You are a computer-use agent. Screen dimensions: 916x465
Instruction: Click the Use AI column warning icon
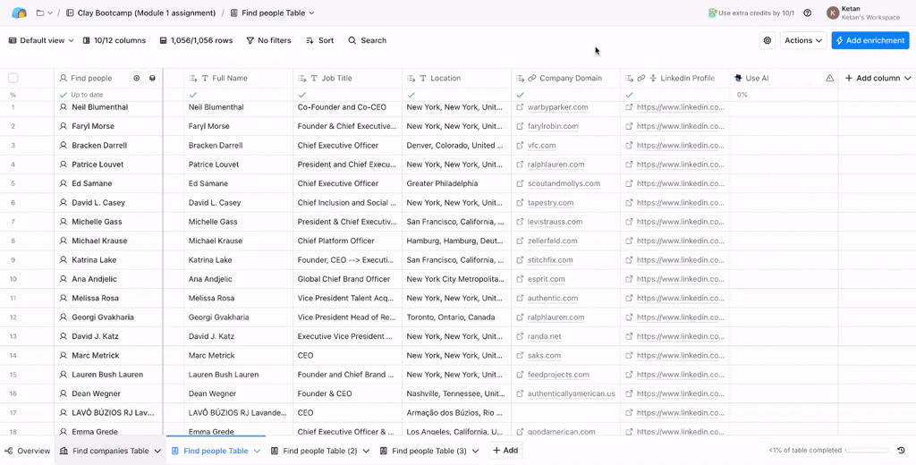(x=829, y=79)
